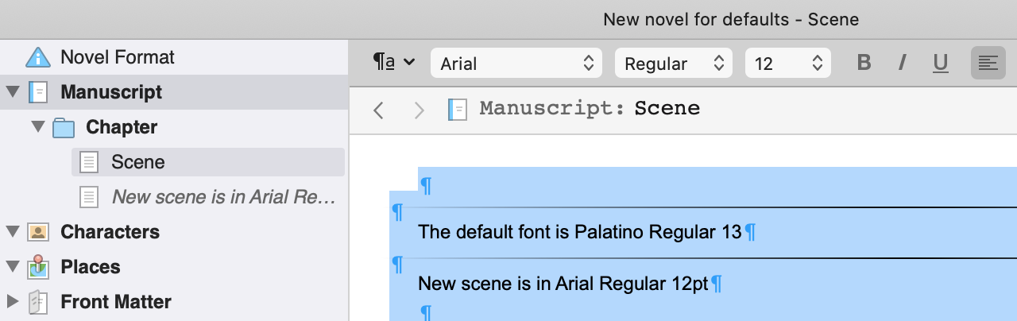Click the Places map pin icon

(38, 267)
